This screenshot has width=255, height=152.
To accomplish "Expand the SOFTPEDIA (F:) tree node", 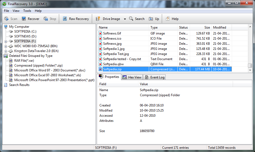I will (6, 42).
